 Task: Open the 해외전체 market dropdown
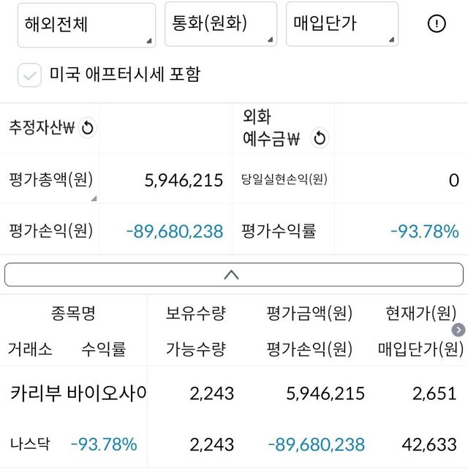[86, 24]
